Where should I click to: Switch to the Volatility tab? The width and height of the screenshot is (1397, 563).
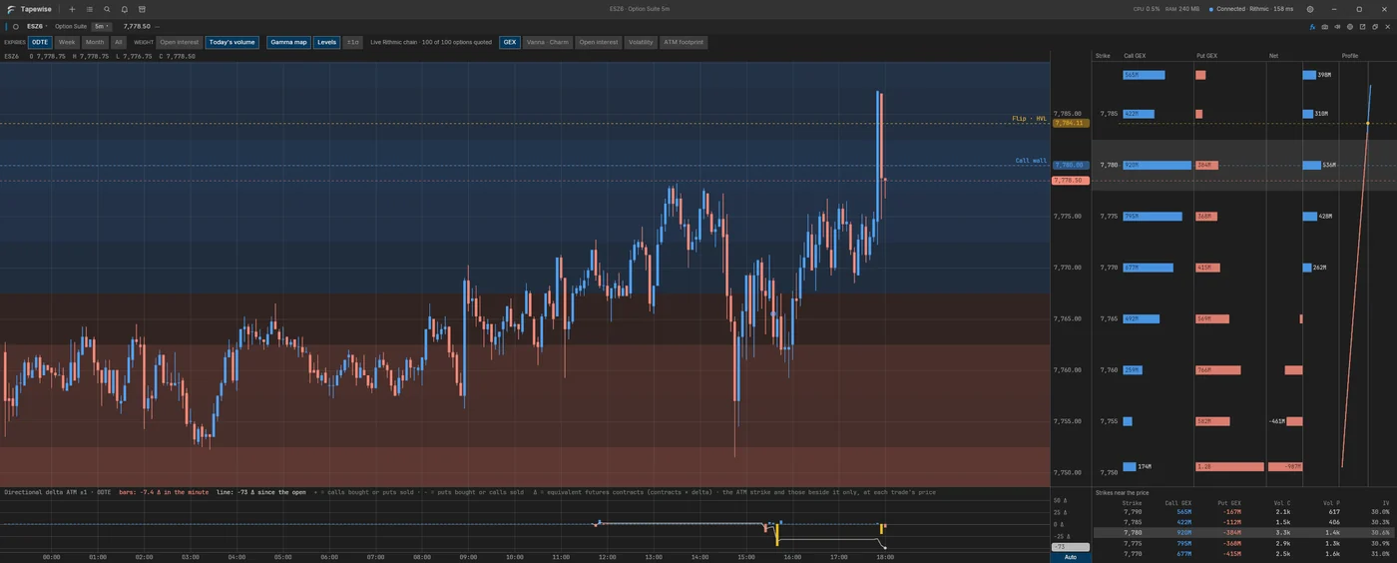click(x=641, y=43)
